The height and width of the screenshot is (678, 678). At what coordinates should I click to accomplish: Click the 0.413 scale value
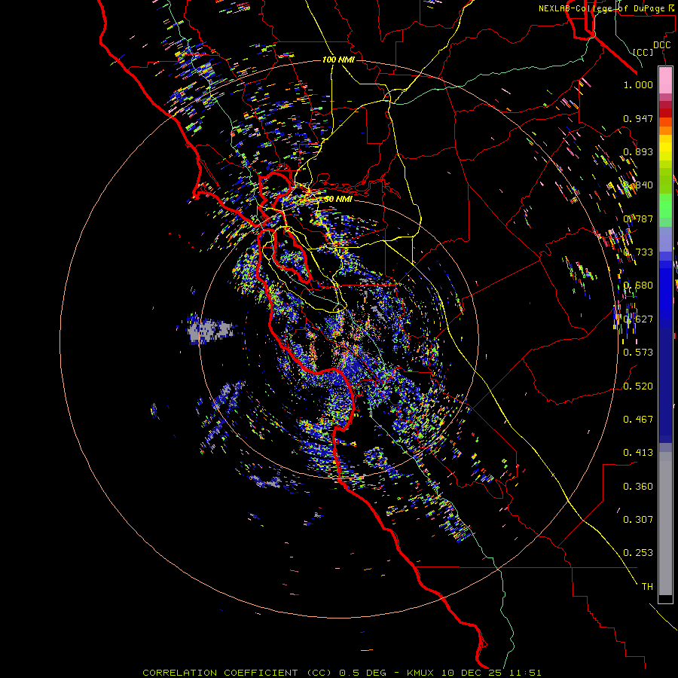tap(638, 453)
